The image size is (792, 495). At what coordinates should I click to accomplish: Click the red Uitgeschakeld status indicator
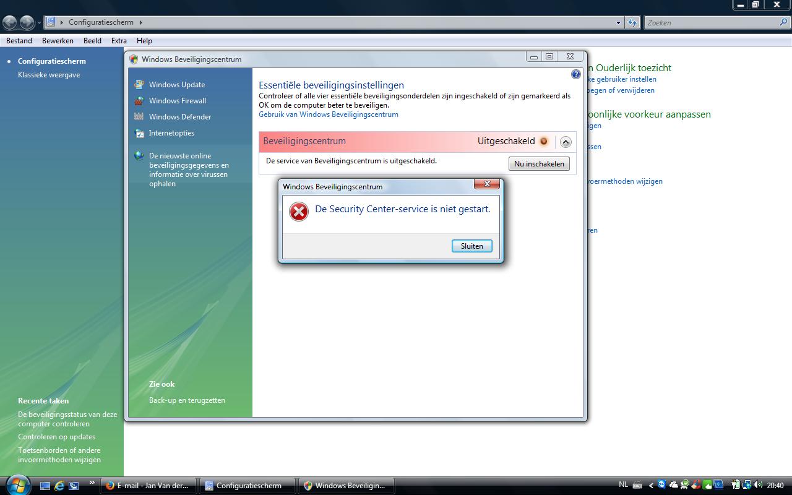(x=544, y=141)
